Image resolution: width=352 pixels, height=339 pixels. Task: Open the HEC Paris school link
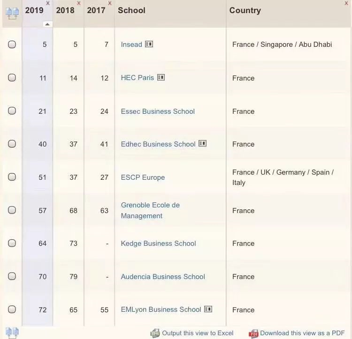point(138,78)
